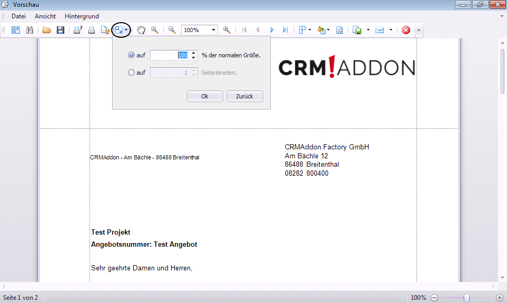Cancel with the Zurück button
The height and width of the screenshot is (303, 507).
click(x=245, y=96)
